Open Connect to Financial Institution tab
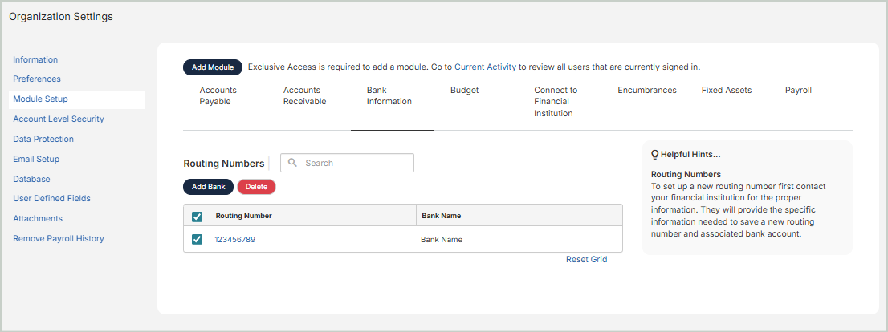The height and width of the screenshot is (332, 888). [x=556, y=102]
